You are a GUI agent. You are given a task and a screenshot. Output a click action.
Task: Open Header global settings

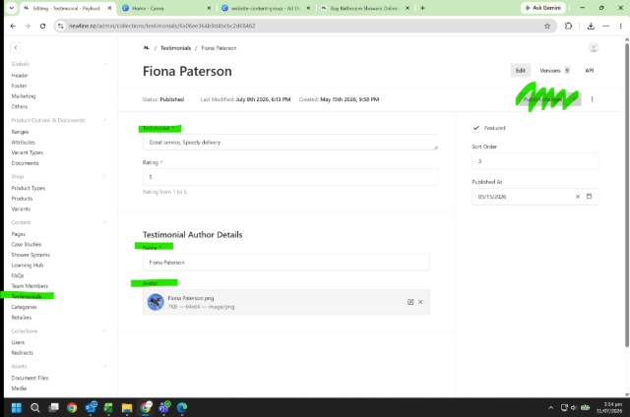tap(20, 75)
